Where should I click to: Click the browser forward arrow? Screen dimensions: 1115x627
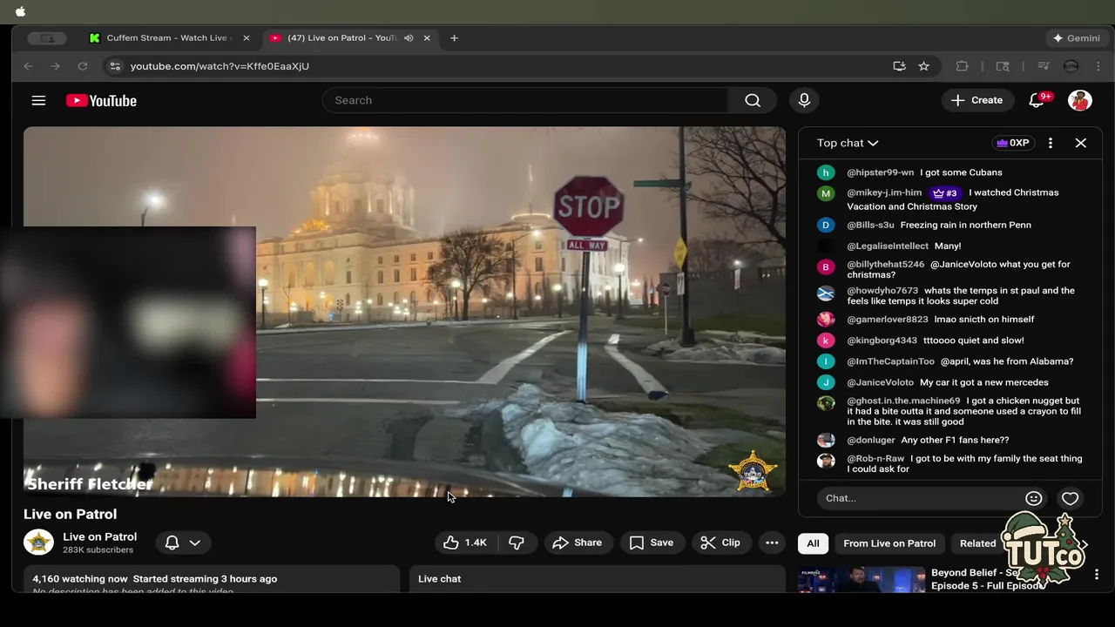click(x=55, y=66)
